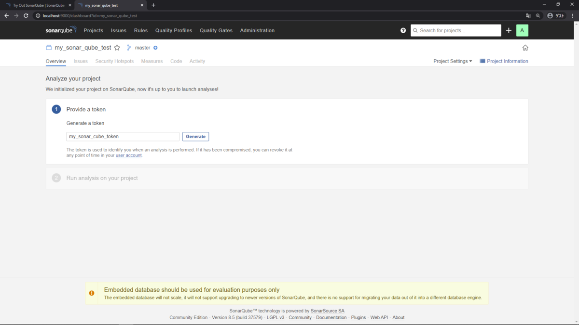Image resolution: width=579 pixels, height=325 pixels.
Task: Click the browser back arrow
Action: coord(6,15)
